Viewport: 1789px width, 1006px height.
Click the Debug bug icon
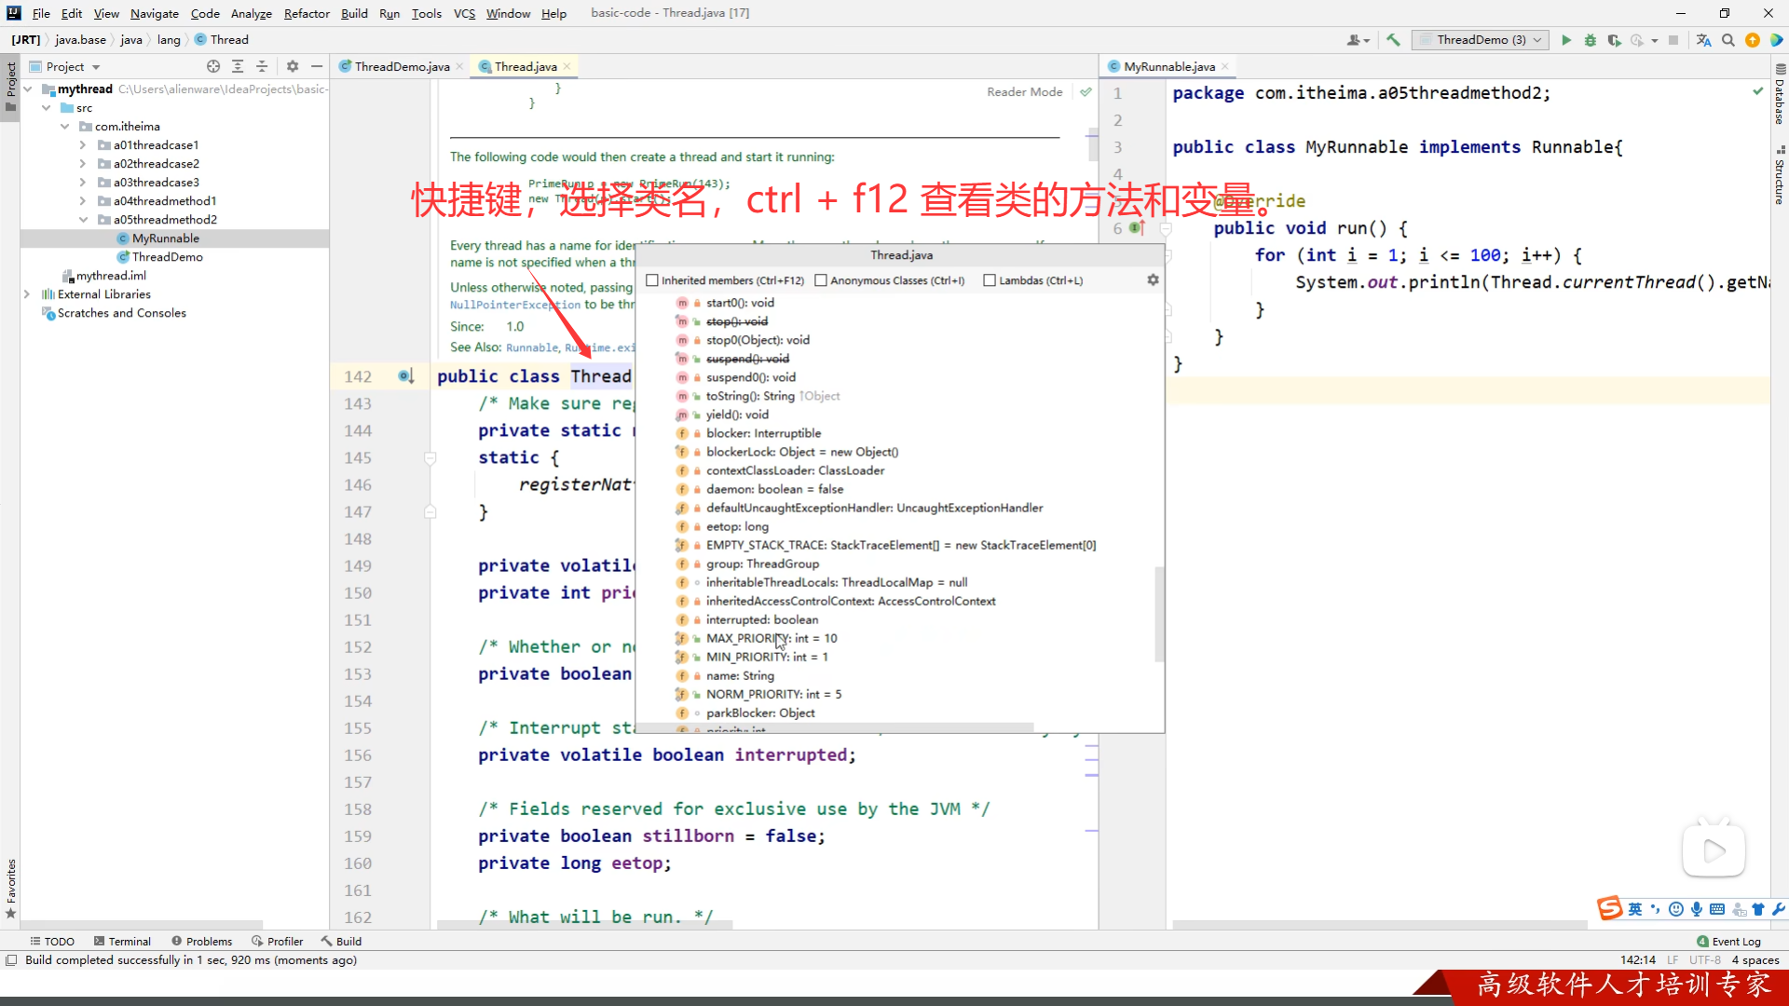pos(1591,40)
